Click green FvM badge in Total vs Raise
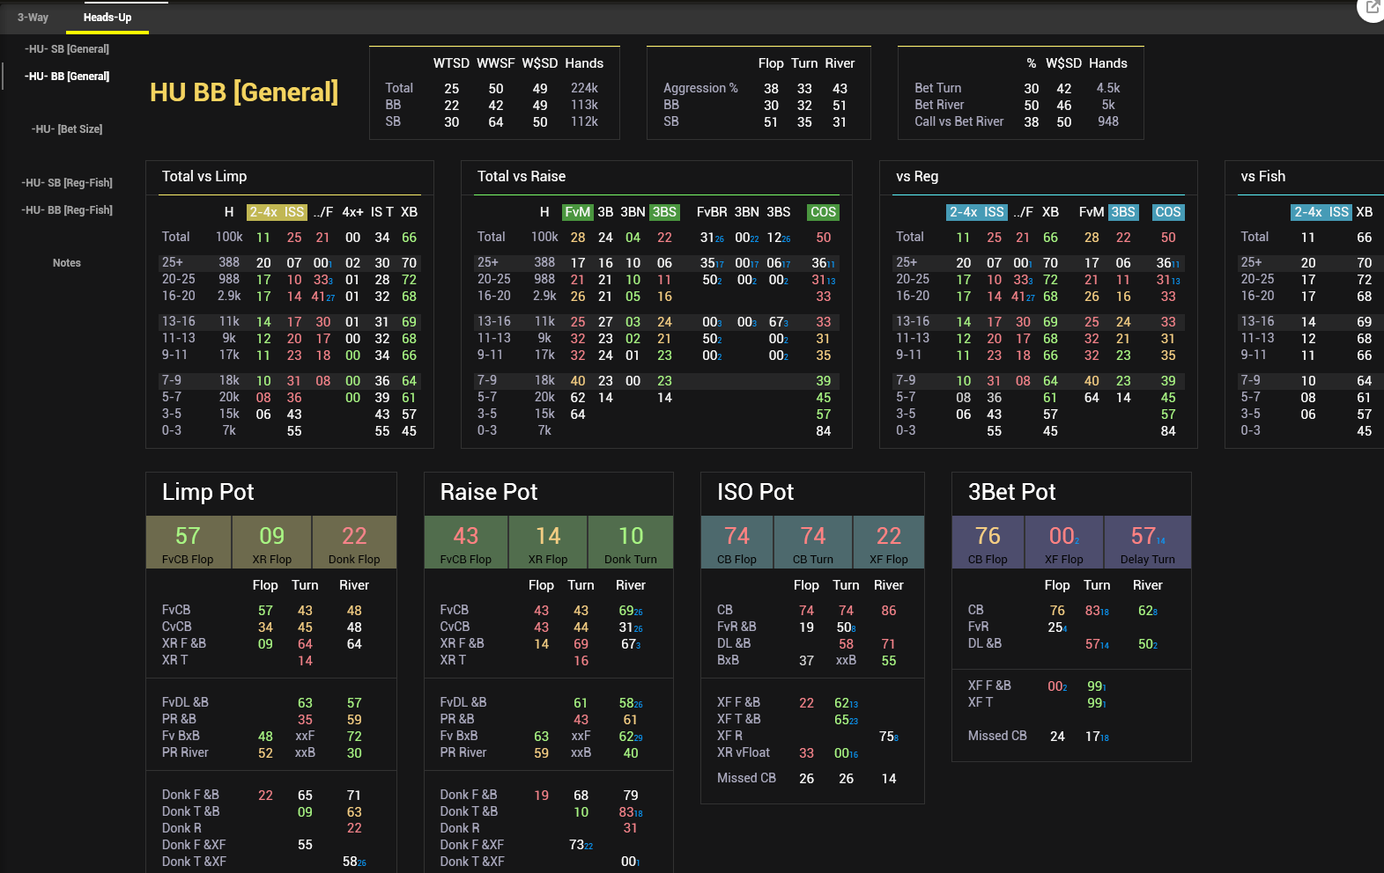This screenshot has height=873, width=1384. click(x=577, y=212)
